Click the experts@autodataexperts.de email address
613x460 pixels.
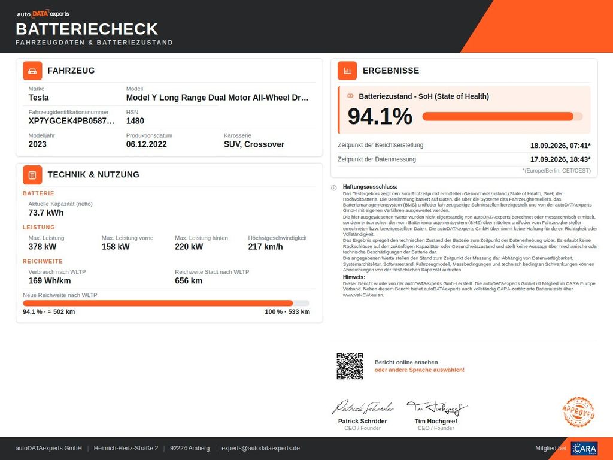pyautogui.click(x=261, y=448)
